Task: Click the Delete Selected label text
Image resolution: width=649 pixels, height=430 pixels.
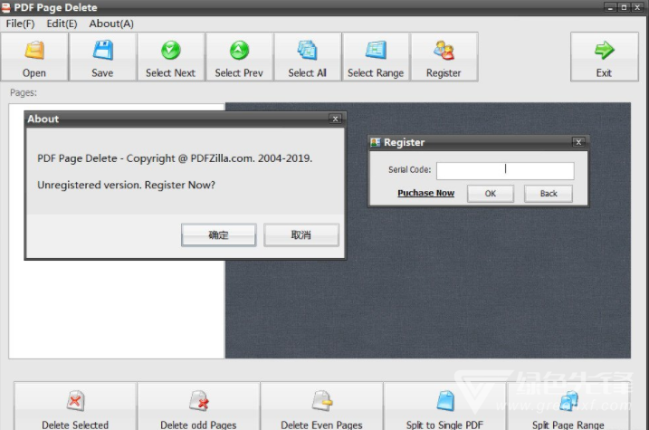Action: click(x=75, y=425)
